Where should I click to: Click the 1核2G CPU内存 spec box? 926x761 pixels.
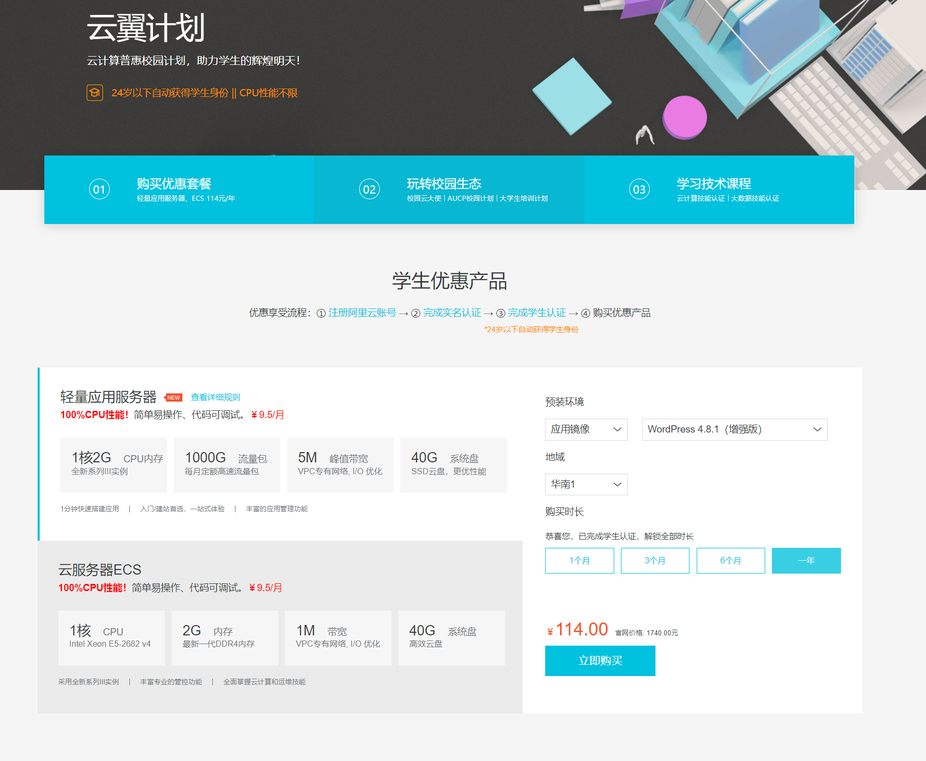[x=113, y=465]
